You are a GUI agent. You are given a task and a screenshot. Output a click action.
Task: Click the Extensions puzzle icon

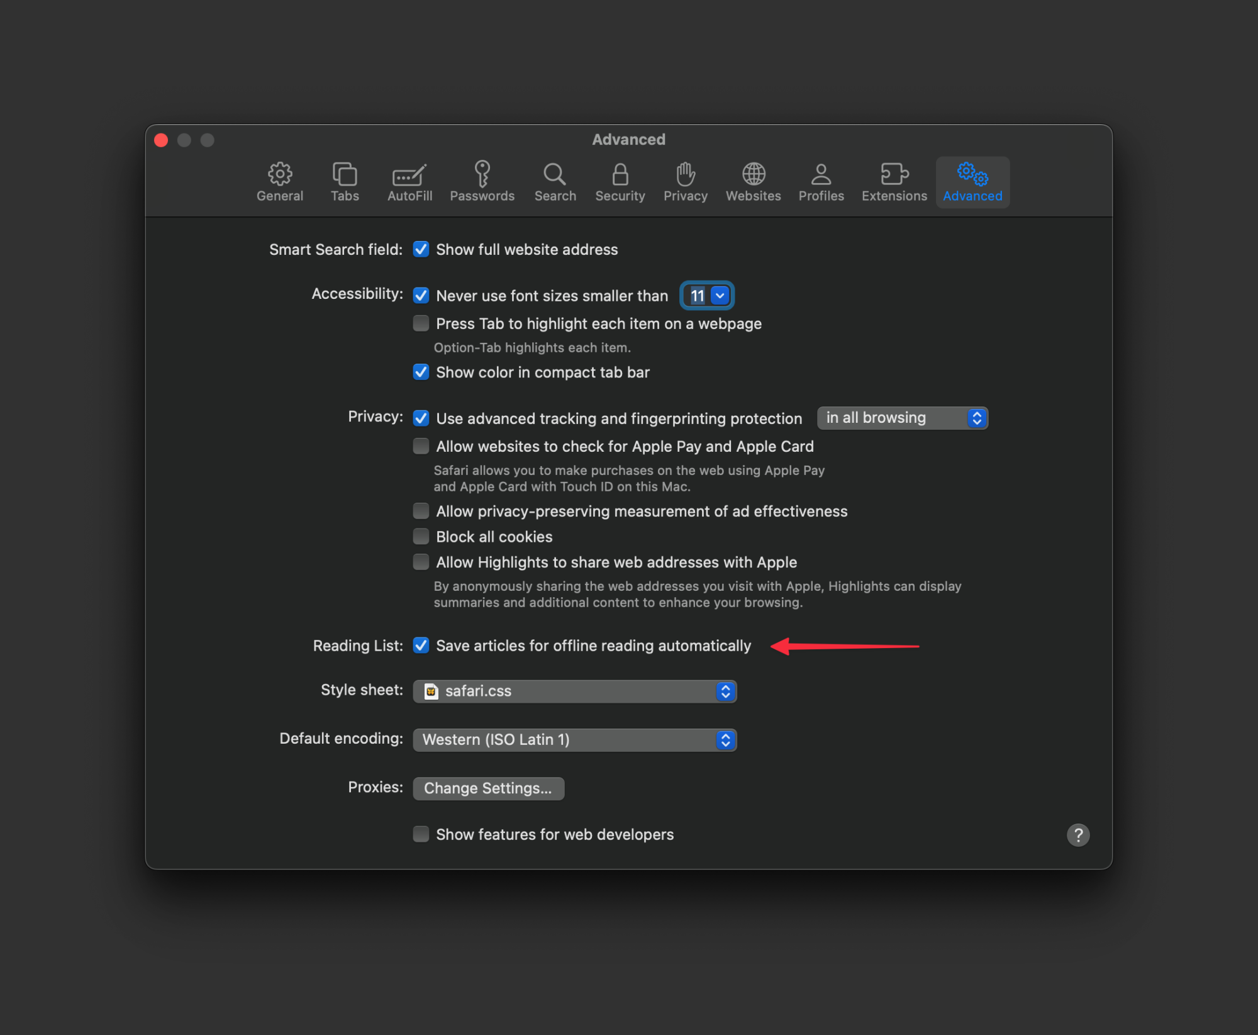pyautogui.click(x=894, y=182)
